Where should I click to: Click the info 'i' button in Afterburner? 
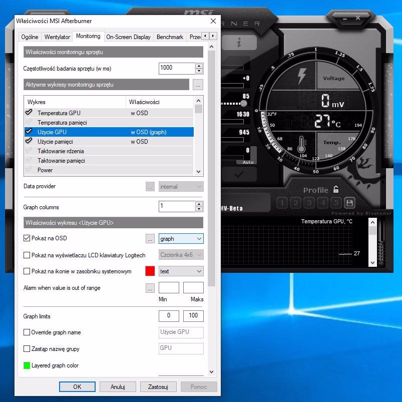tap(239, 43)
